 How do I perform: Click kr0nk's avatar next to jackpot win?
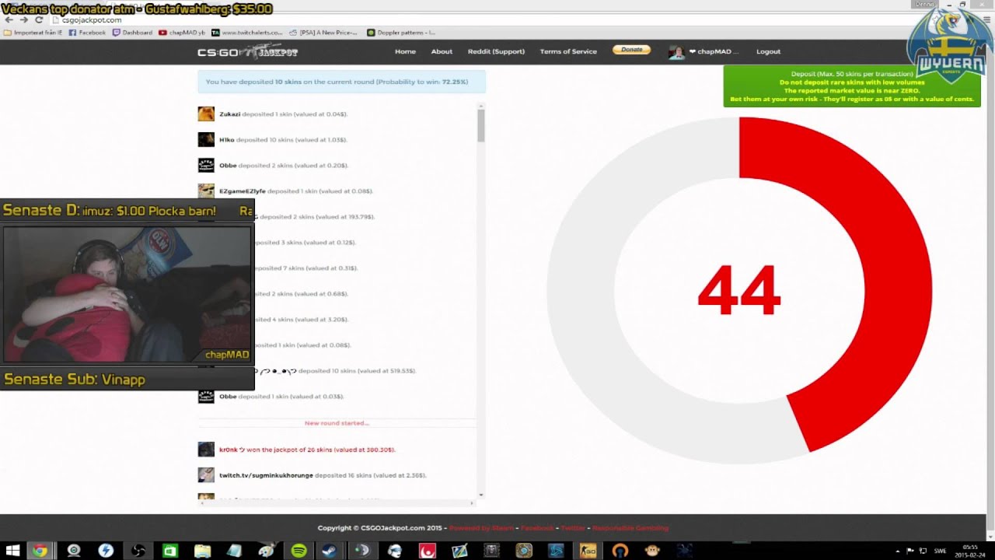(x=206, y=449)
